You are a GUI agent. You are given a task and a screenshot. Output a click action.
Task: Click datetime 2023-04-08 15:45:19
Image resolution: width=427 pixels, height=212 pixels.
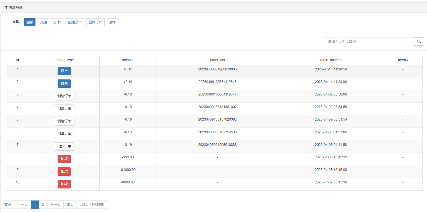331,157
